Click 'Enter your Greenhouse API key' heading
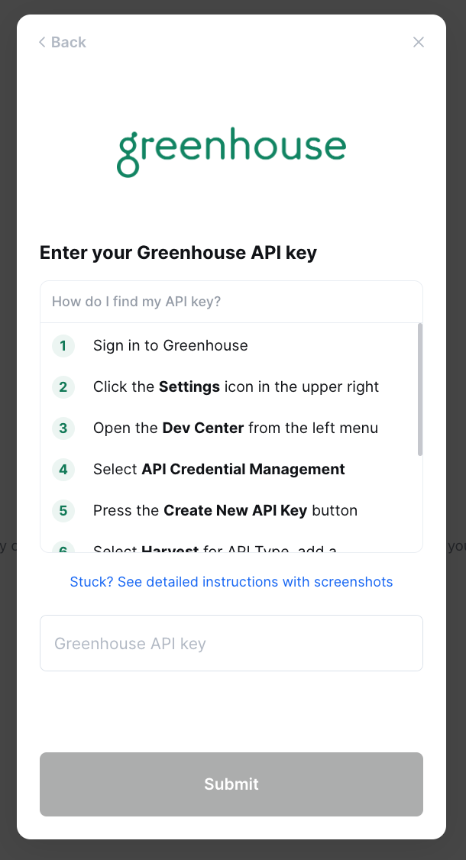Screen dimensions: 466x860 point(179,253)
